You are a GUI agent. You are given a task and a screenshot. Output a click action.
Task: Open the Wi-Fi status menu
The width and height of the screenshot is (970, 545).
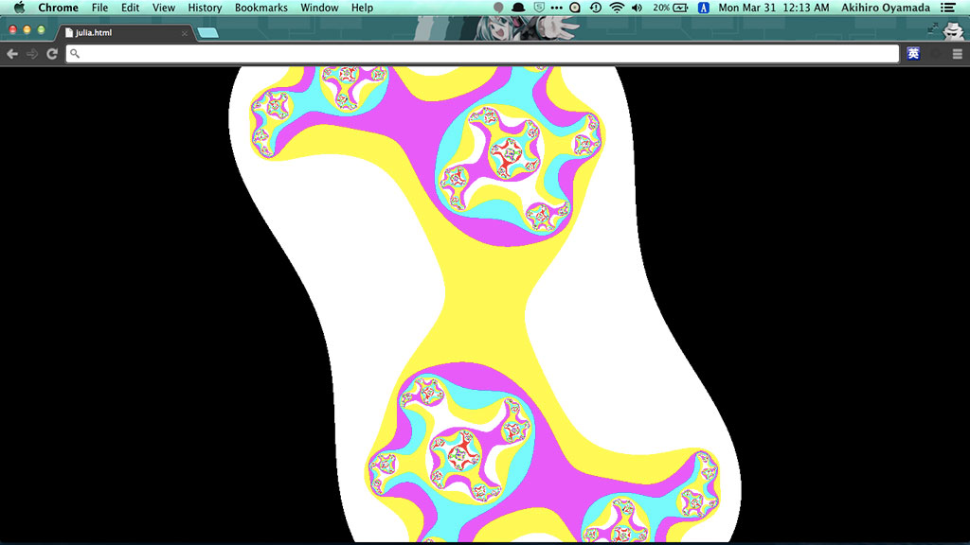[617, 8]
